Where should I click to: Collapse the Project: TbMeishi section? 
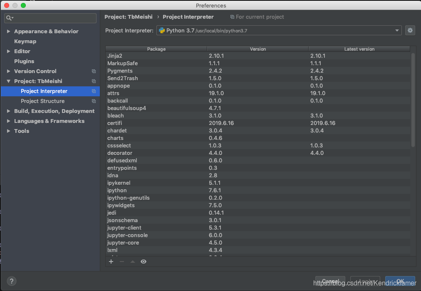click(x=8, y=81)
